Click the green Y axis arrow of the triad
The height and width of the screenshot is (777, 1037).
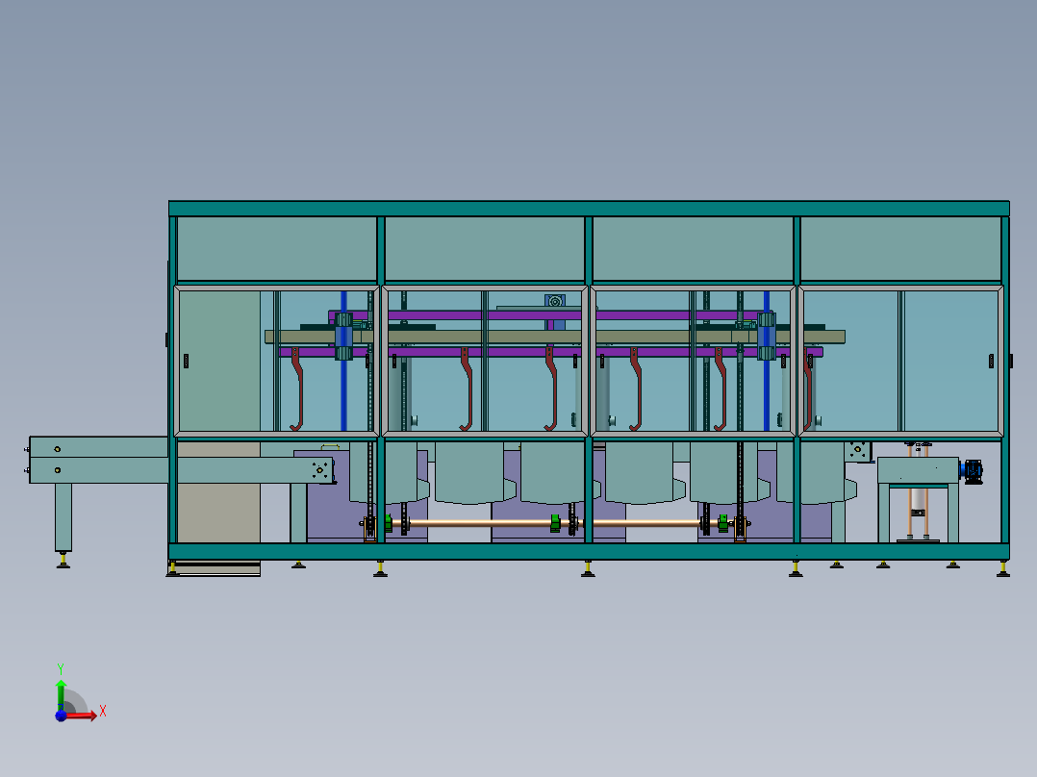point(61,694)
